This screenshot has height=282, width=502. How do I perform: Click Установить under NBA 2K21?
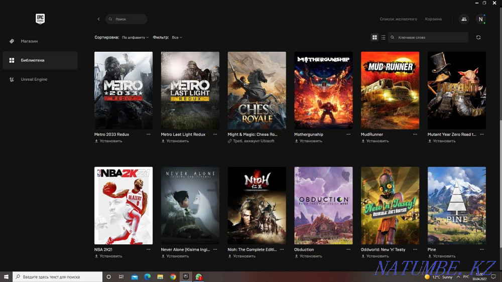[x=110, y=256]
